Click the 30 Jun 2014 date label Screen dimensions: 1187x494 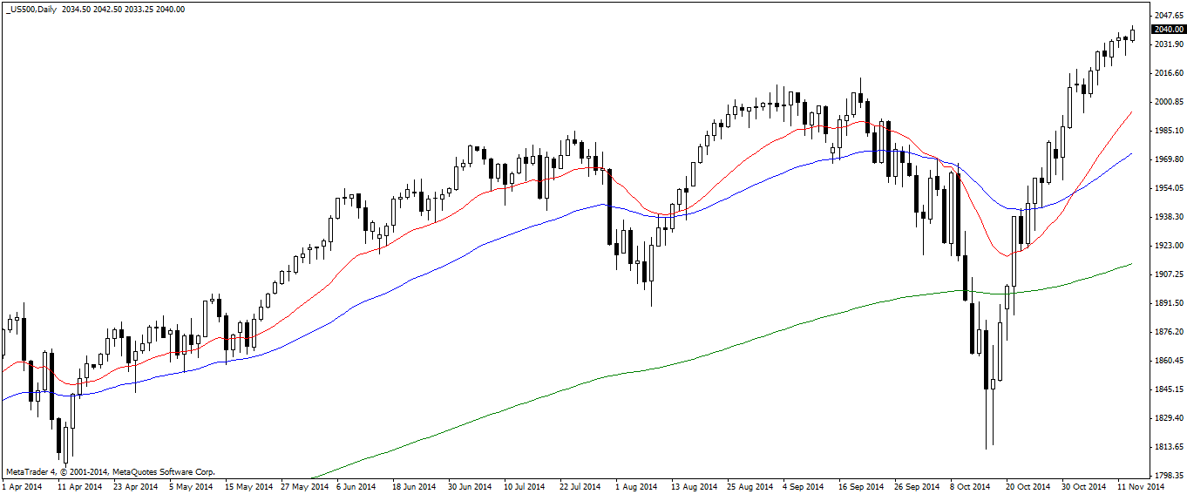click(470, 487)
